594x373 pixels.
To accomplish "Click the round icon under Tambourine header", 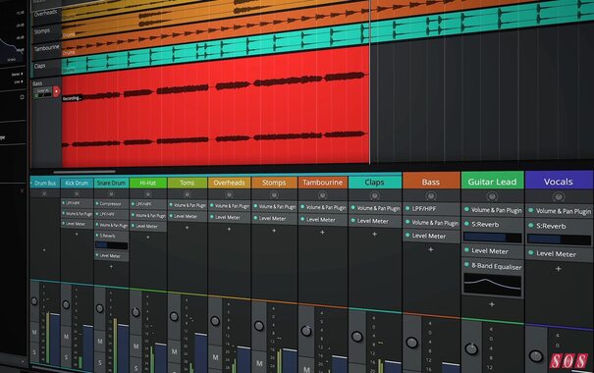I will [322, 195].
